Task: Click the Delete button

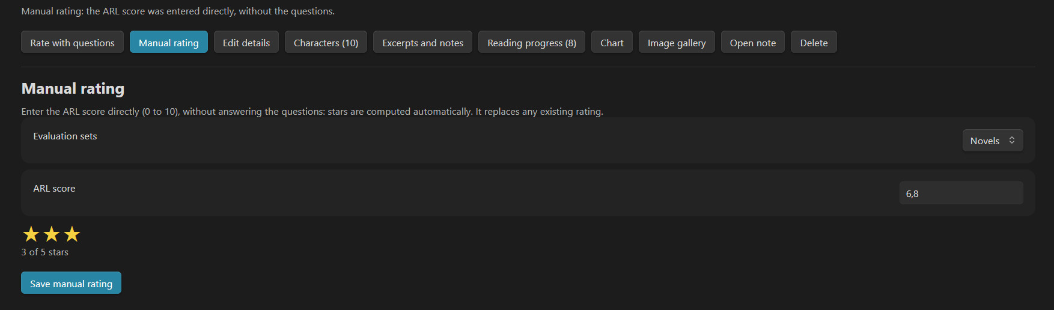Action: point(814,42)
